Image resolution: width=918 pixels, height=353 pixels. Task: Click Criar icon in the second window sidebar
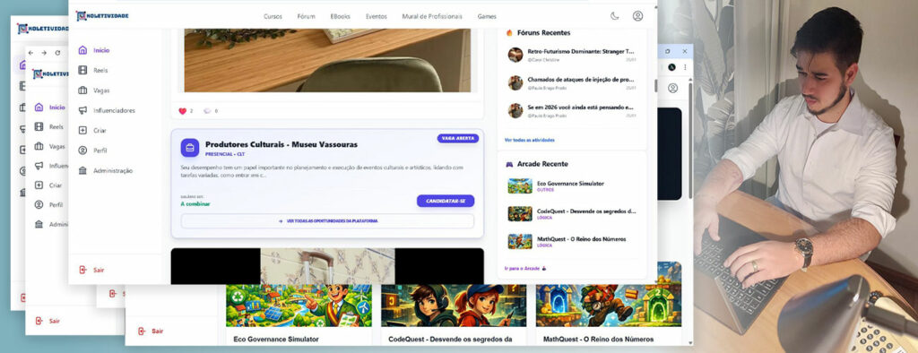click(39, 185)
